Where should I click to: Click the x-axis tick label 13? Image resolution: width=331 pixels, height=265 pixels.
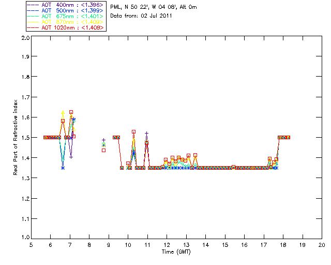[x=186, y=245]
